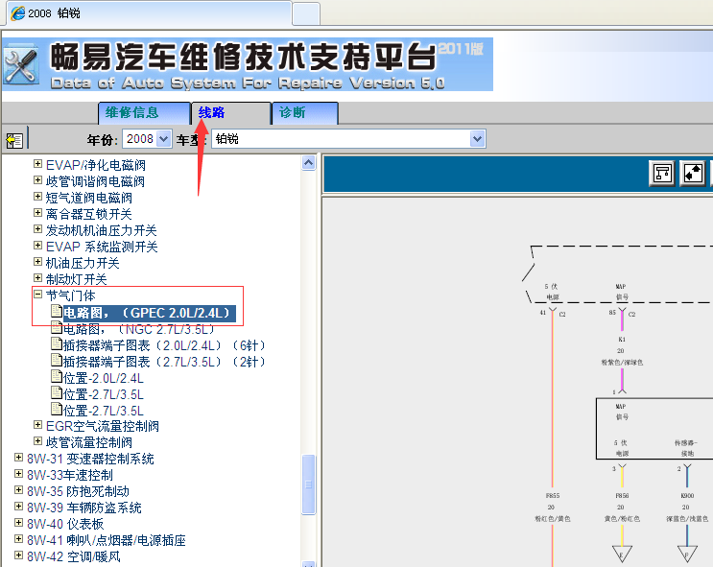
Task: Open the empty new browser tab
Action: (305, 13)
